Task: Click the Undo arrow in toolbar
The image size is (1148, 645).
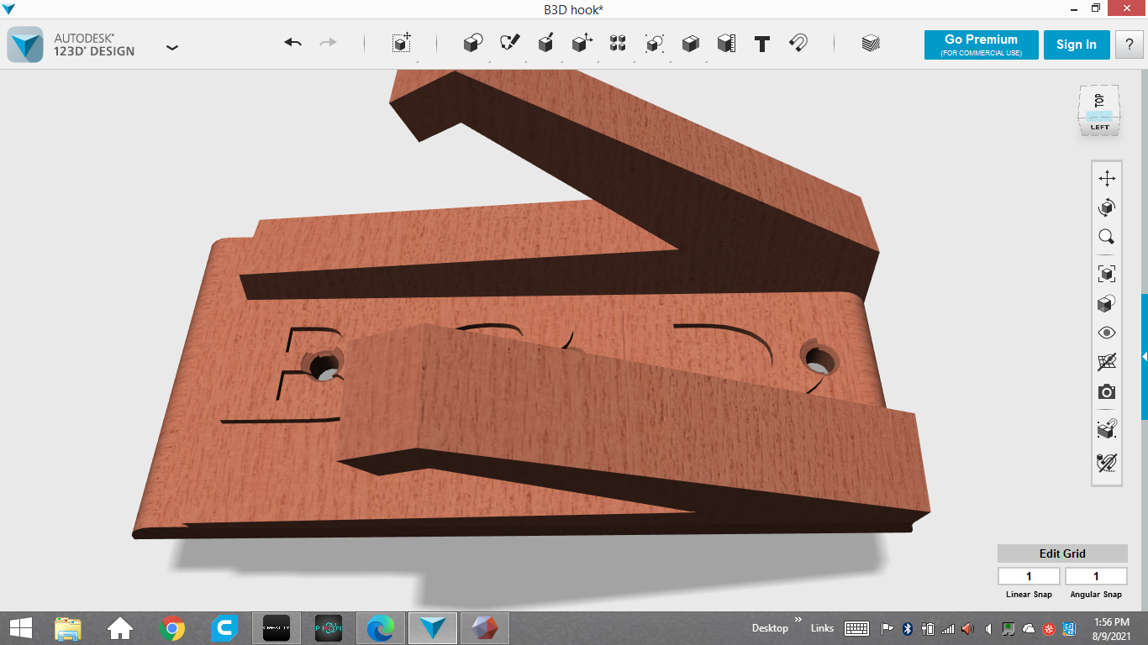Action: click(x=292, y=43)
